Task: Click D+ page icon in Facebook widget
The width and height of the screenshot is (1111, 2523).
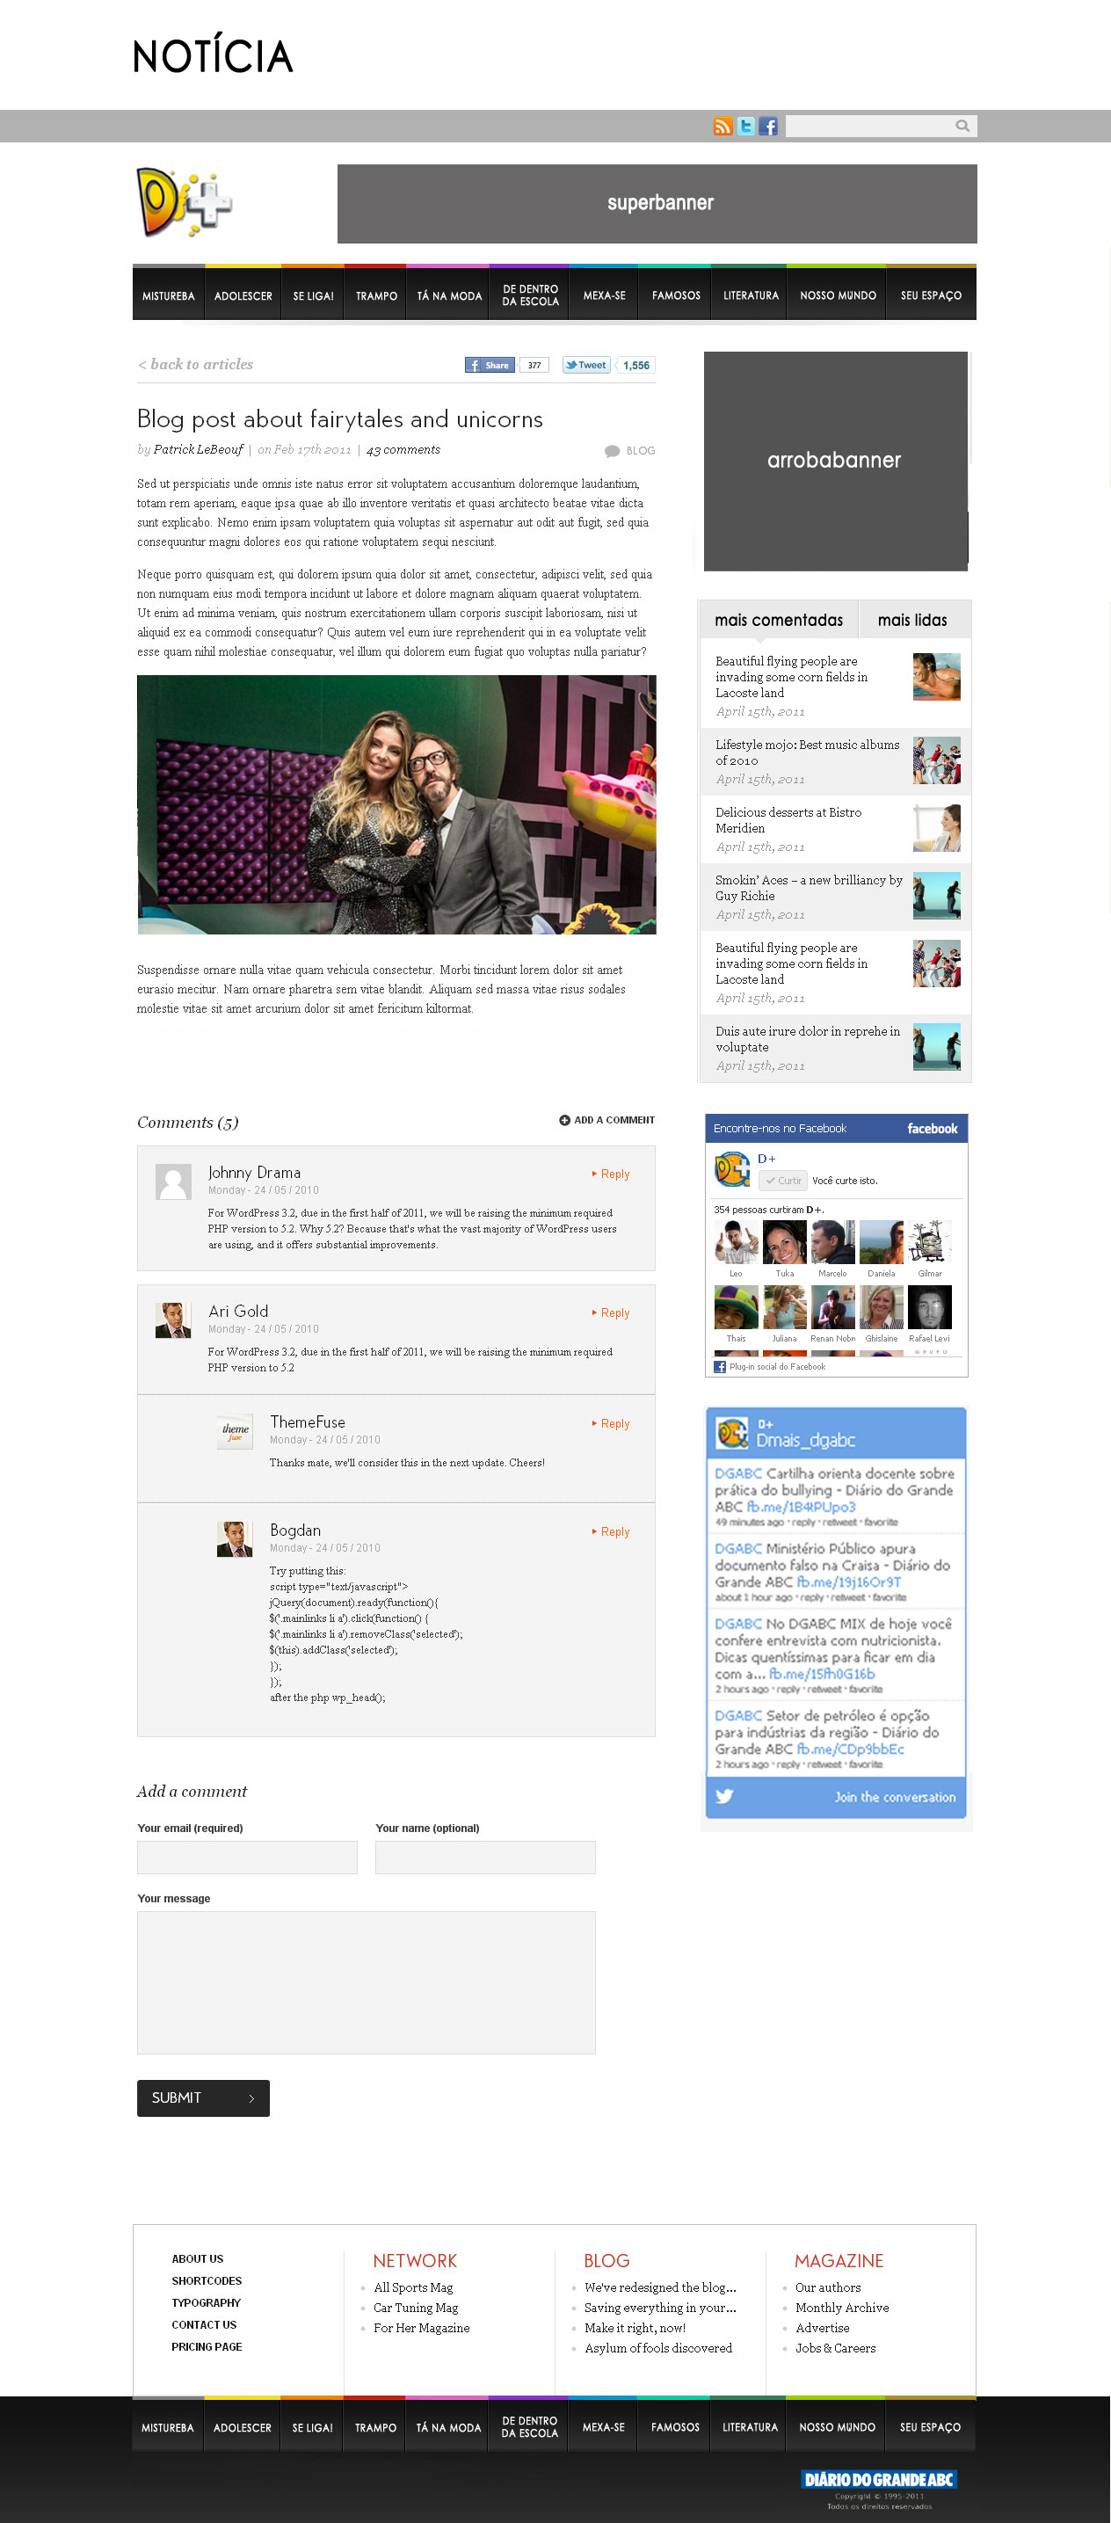Action: point(732,1169)
